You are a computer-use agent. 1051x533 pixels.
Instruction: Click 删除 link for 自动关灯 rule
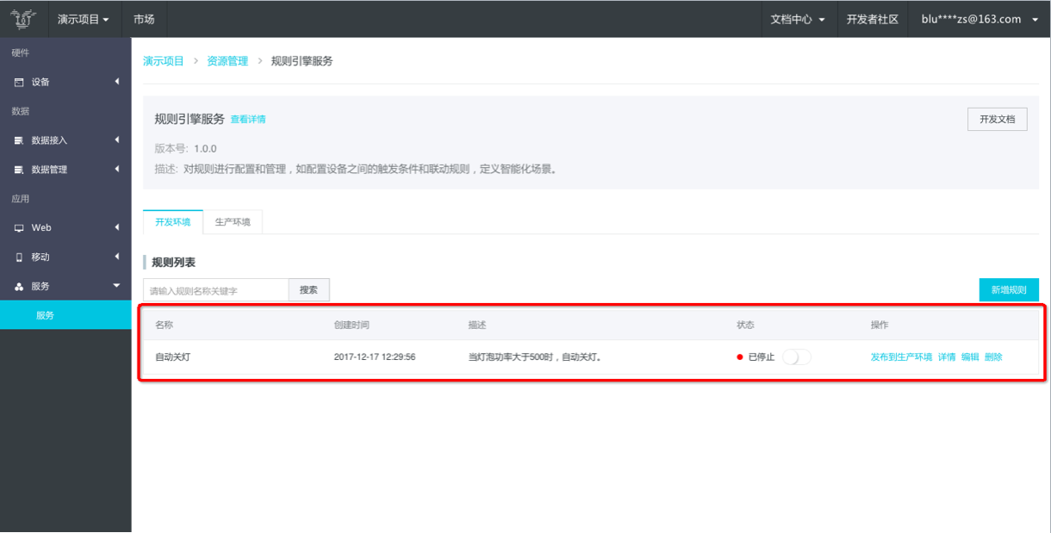click(993, 357)
